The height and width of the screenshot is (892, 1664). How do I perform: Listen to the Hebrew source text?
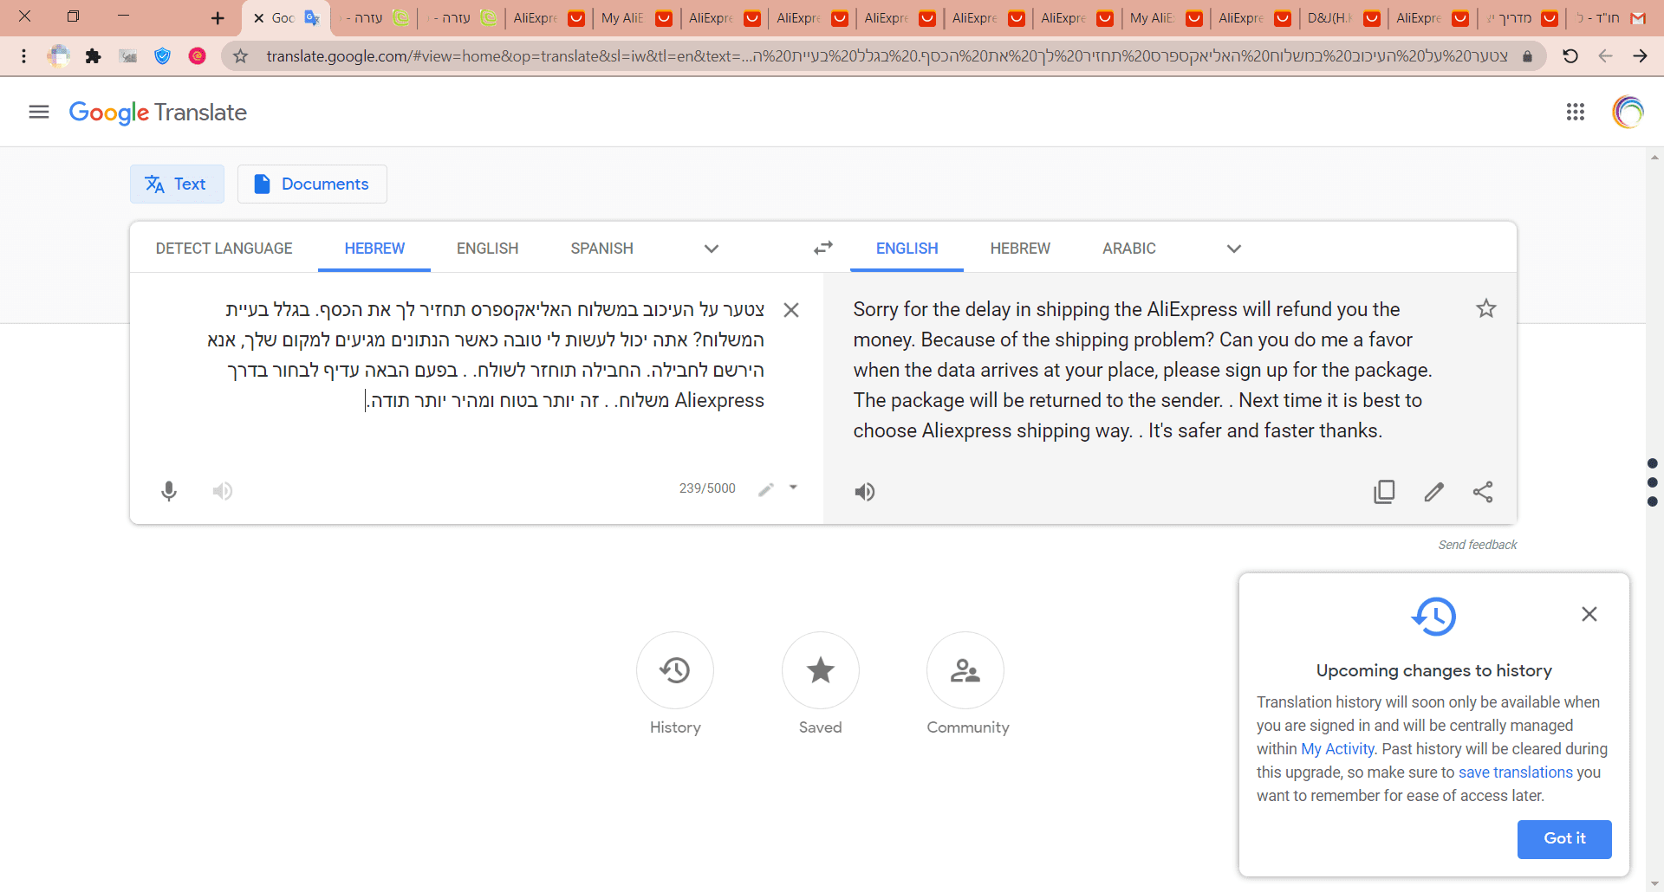point(223,491)
